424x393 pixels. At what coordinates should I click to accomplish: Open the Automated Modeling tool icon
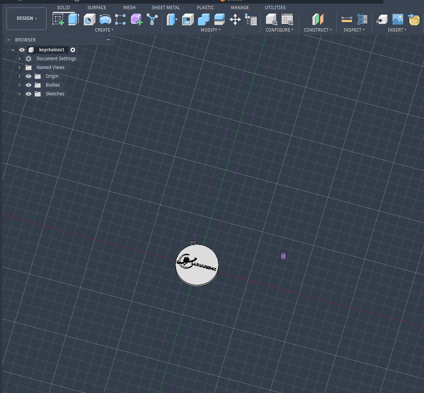tap(152, 19)
